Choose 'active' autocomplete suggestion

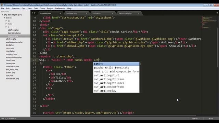point(116,64)
